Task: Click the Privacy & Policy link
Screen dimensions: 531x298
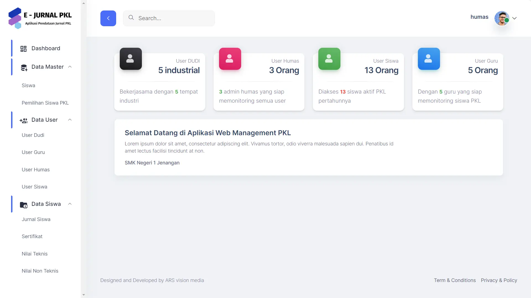Action: pyautogui.click(x=499, y=280)
